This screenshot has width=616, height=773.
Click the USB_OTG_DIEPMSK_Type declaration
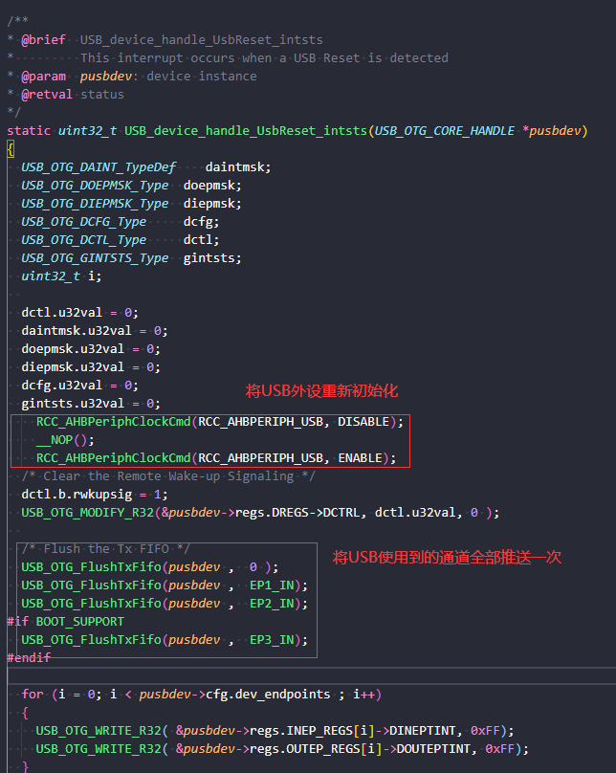[x=131, y=204]
